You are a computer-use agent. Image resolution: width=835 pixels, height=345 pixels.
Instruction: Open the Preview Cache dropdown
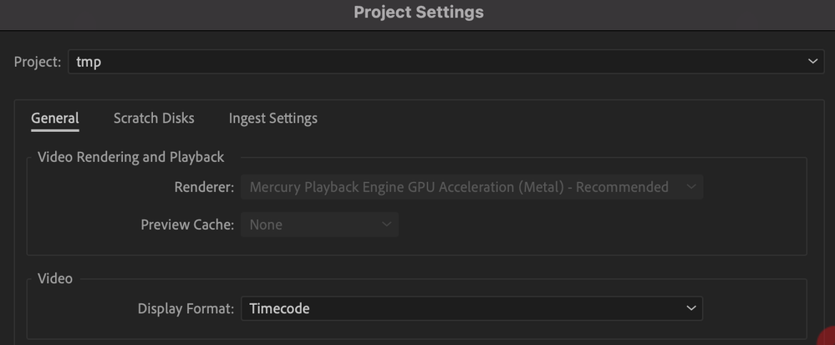tap(318, 225)
